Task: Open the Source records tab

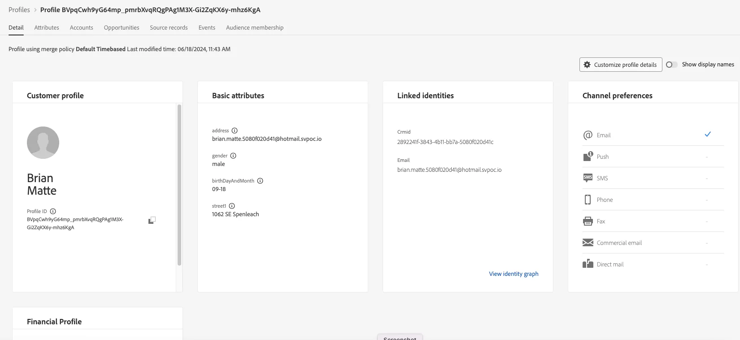Action: (x=169, y=27)
